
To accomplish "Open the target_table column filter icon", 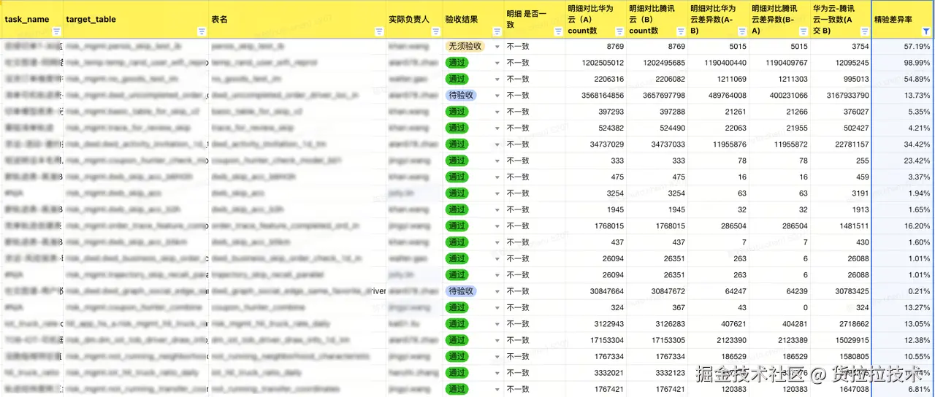I will pyautogui.click(x=202, y=31).
